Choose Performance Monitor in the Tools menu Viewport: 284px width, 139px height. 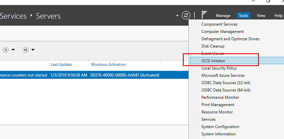220,97
